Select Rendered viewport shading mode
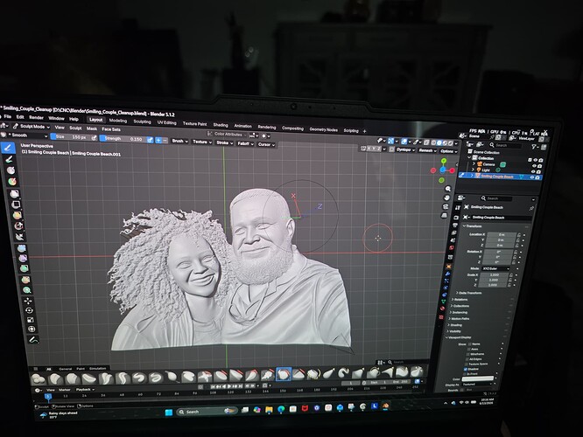The height and width of the screenshot is (437, 583). click(450, 143)
